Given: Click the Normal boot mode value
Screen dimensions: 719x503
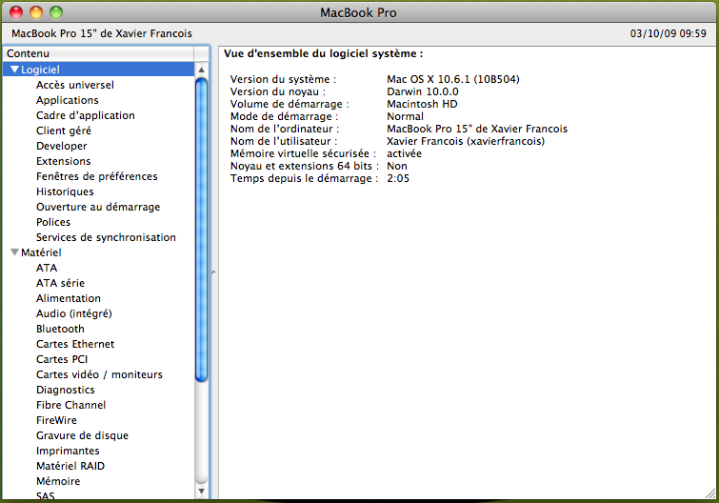Looking at the screenshot, I should tap(406, 116).
